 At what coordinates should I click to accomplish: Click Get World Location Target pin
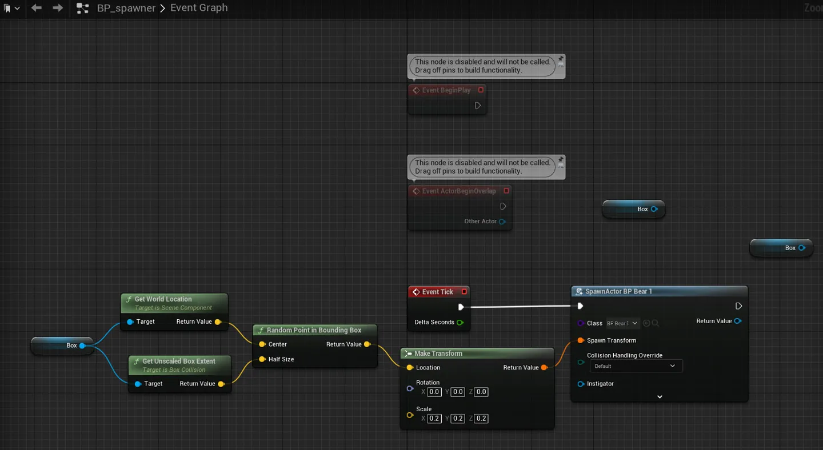tap(130, 322)
